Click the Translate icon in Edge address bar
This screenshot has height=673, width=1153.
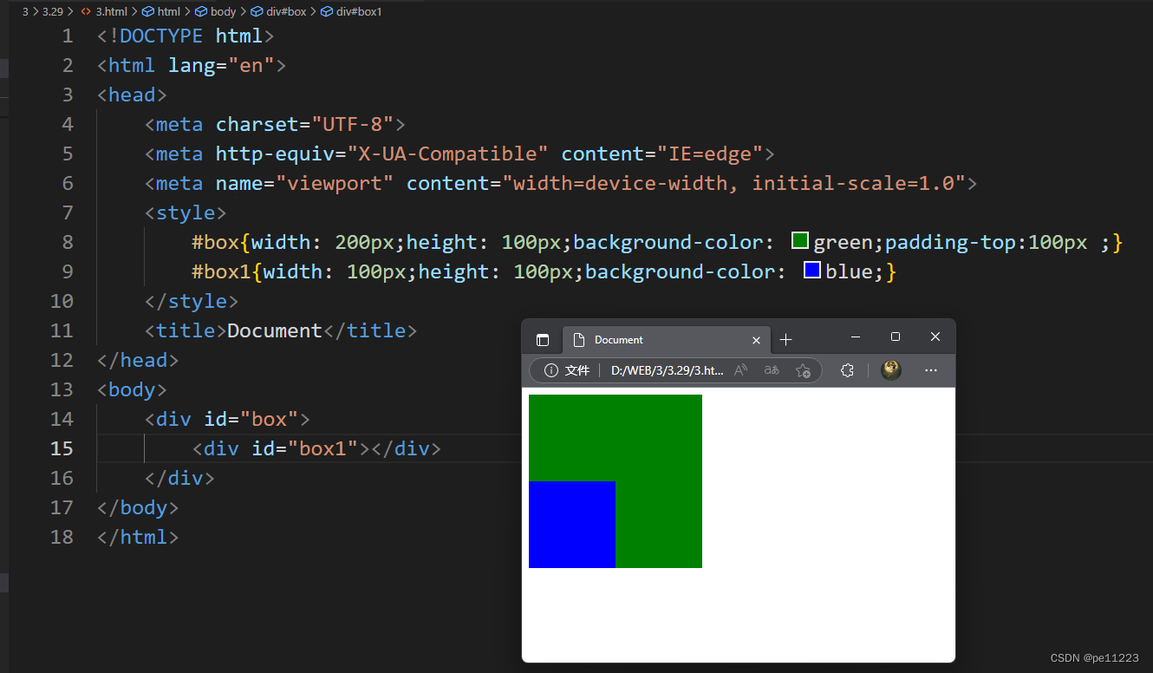pos(771,370)
